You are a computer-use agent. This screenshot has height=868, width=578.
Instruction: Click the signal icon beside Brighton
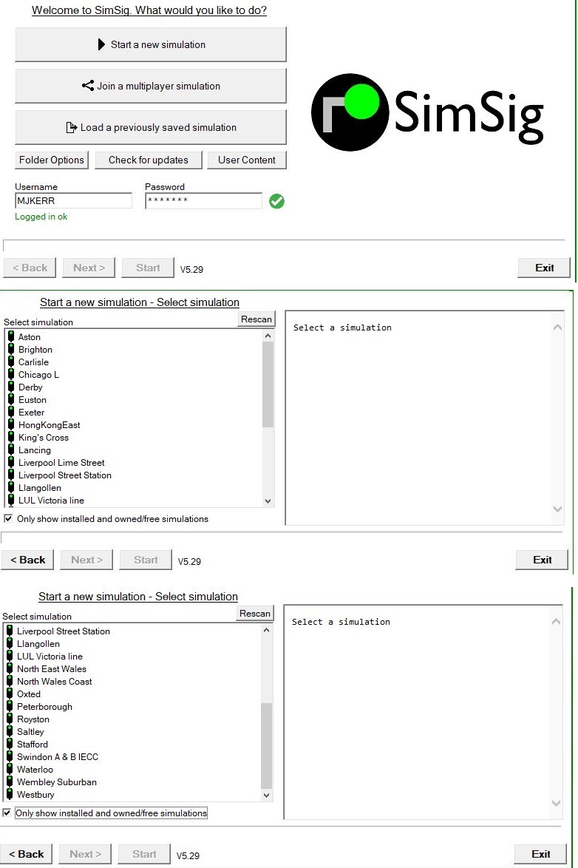[11, 349]
